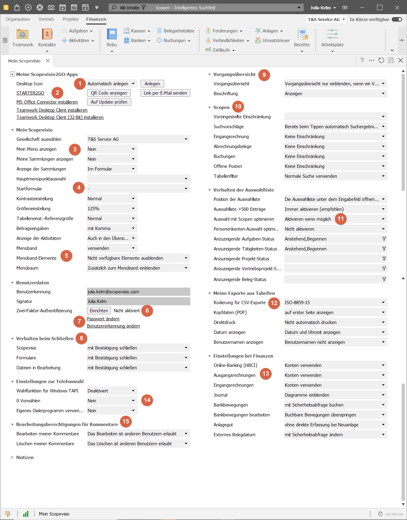This screenshot has height=520, width=407.
Task: Open the lifebuoy support icon
Action: tap(40, 8)
